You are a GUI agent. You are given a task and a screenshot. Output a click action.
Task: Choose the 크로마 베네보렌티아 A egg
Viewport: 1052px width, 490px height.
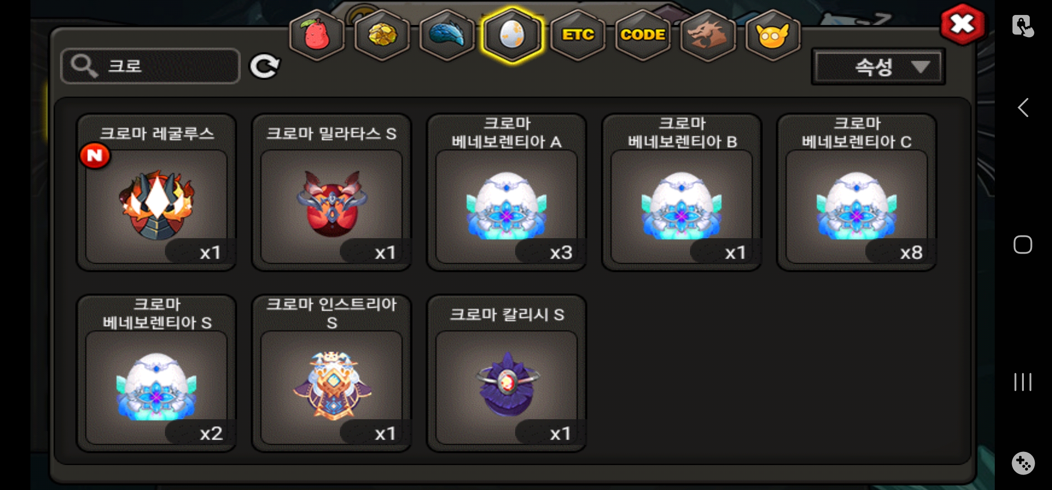click(x=506, y=192)
